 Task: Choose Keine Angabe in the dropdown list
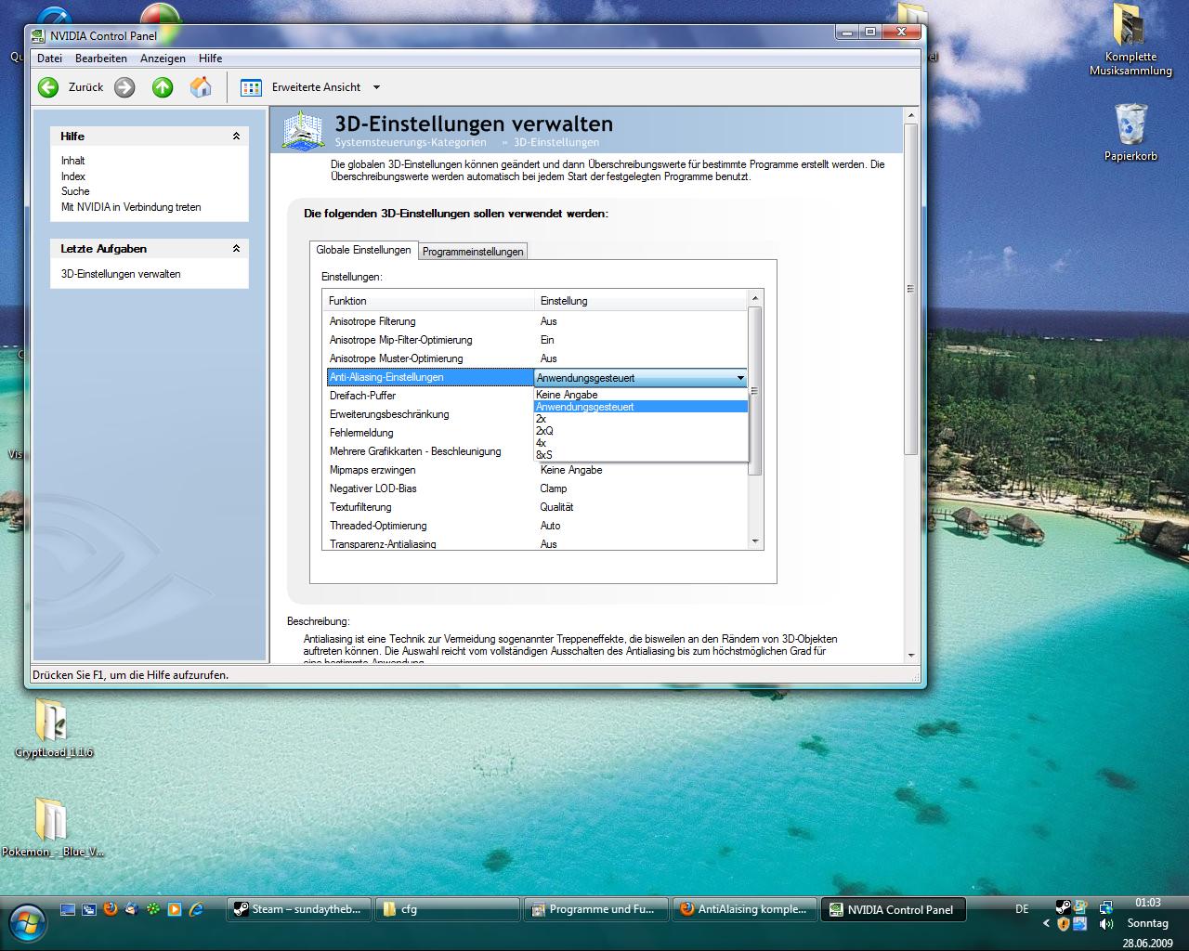(x=640, y=395)
